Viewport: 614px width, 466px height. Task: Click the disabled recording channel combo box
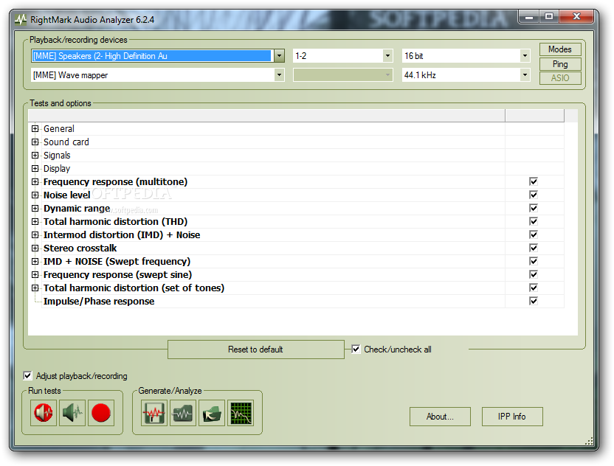coord(343,74)
